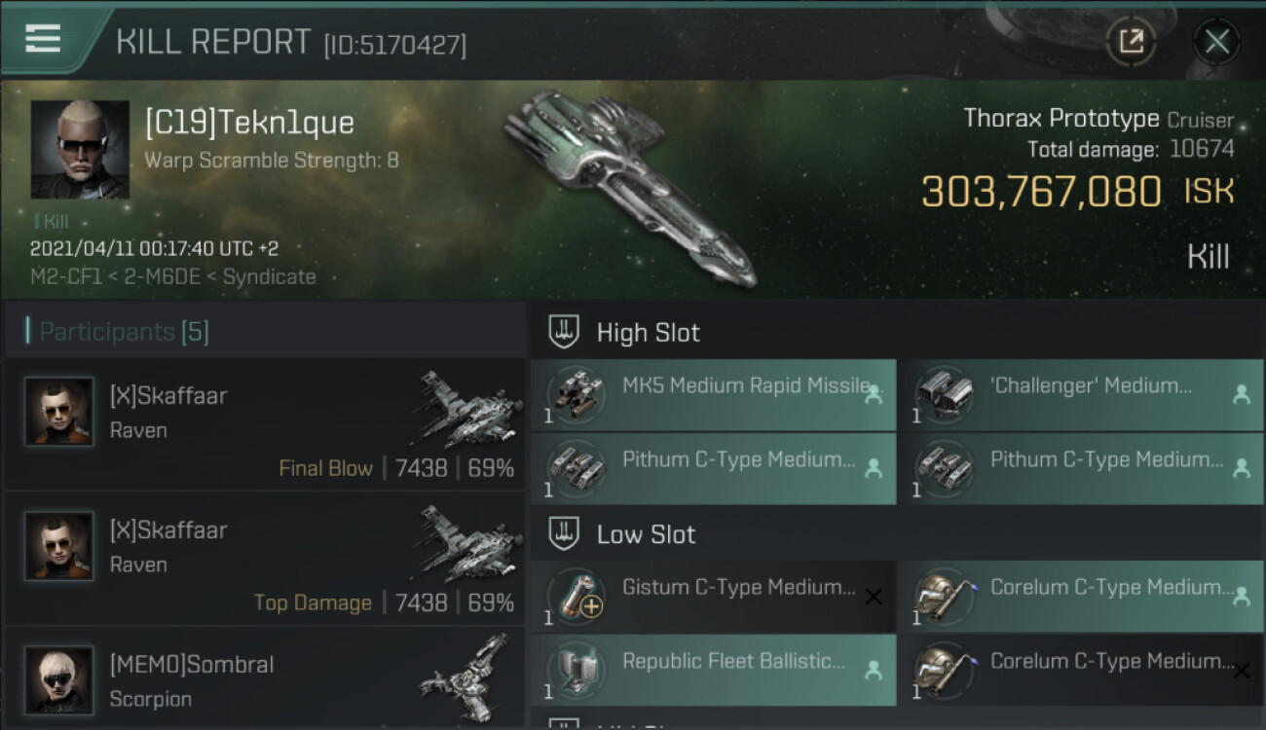Image resolution: width=1266 pixels, height=730 pixels.
Task: Click the Republic Fleet Ballistic module icon
Action: point(576,670)
